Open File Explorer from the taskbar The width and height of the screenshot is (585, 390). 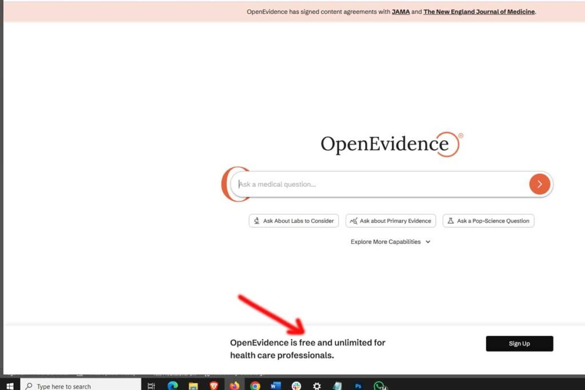tap(193, 386)
